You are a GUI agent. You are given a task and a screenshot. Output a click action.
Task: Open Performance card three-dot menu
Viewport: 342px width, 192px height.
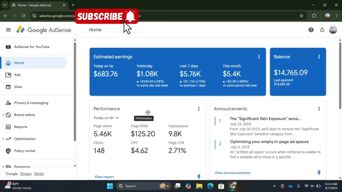tap(199, 109)
